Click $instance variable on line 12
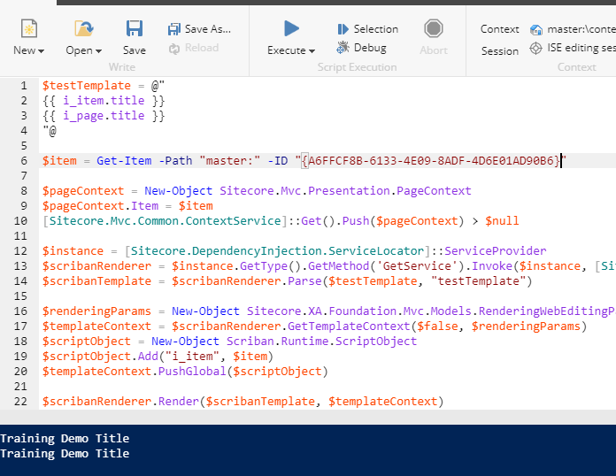616x476 pixels. [x=73, y=251]
